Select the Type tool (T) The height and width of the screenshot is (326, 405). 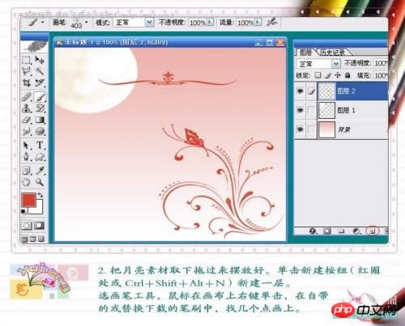point(40,145)
